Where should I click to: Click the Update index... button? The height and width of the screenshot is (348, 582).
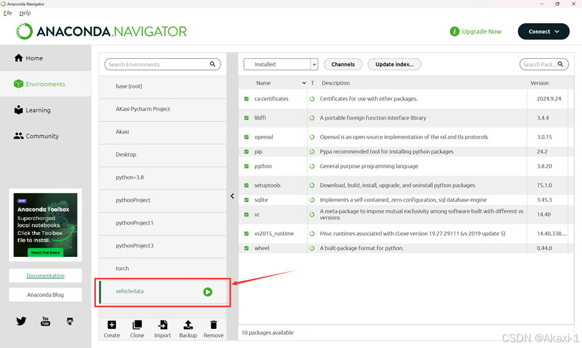(394, 64)
